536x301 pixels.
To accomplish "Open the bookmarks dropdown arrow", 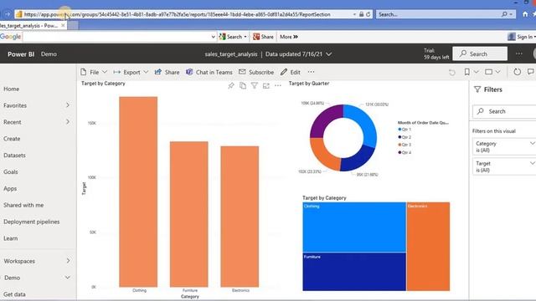I will 477,72.
